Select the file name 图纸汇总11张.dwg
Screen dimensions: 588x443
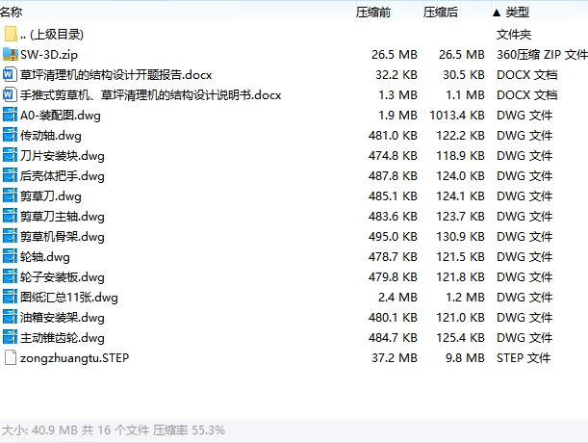(x=69, y=298)
